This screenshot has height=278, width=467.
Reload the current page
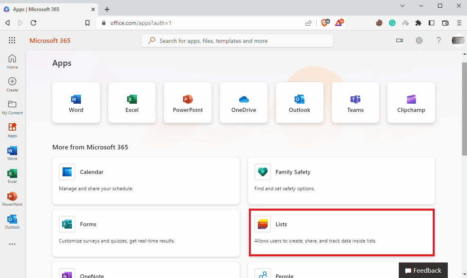point(34,23)
